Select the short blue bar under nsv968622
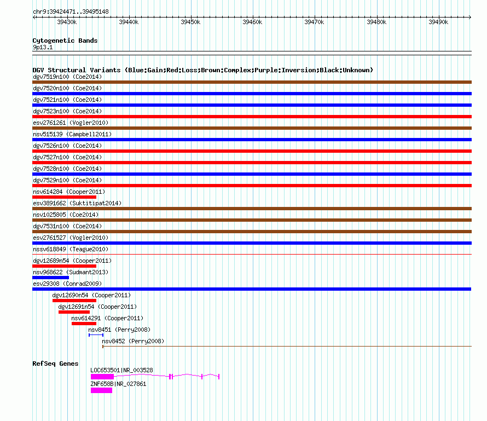The width and height of the screenshot is (487, 421). 51,278
